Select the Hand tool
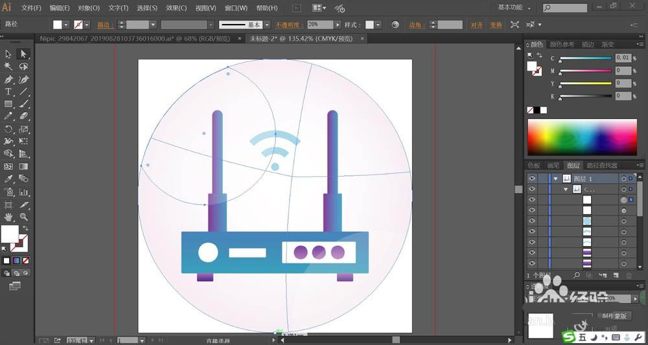648x345 pixels. click(x=8, y=217)
